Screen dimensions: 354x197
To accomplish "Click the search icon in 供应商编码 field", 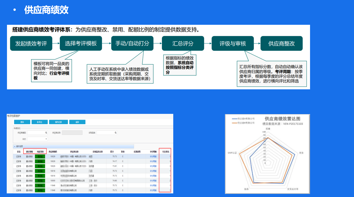I will pyautogui.click(x=46, y=133).
